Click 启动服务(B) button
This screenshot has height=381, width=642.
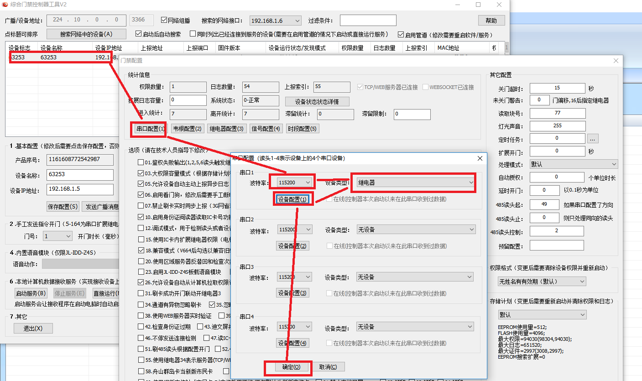pos(31,293)
